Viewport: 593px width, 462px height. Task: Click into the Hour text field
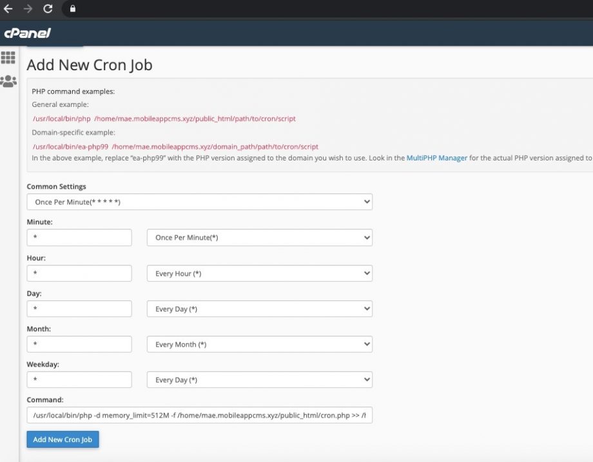[x=79, y=273]
